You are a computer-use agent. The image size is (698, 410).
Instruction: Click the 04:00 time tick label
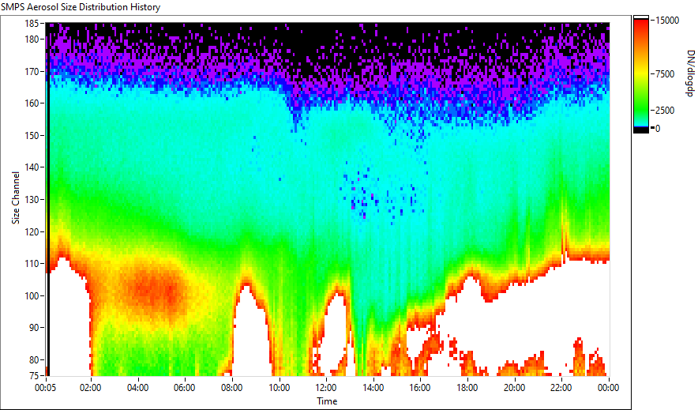[137, 388]
